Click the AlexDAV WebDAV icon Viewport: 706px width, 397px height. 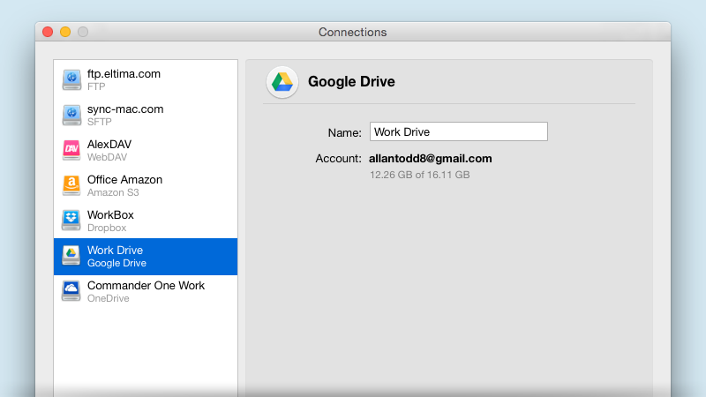pyautogui.click(x=71, y=150)
